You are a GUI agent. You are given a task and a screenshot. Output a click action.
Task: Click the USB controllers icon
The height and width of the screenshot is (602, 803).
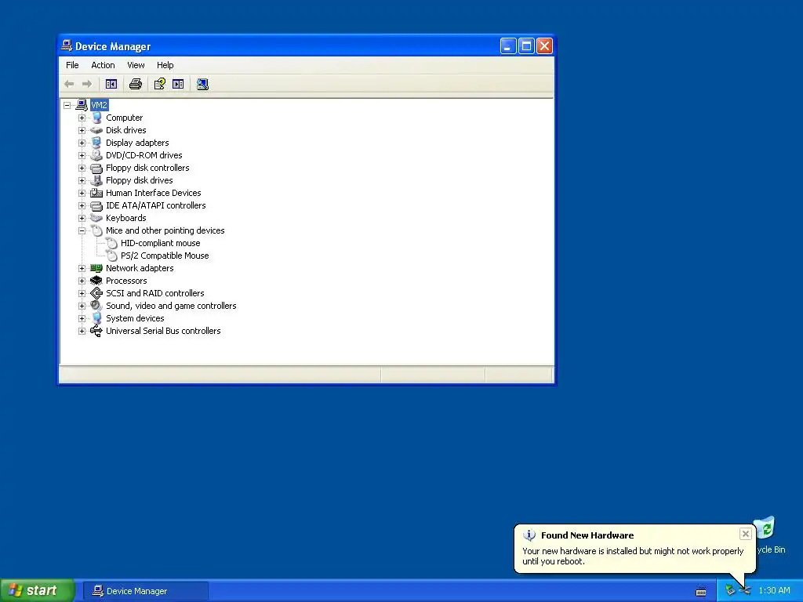pos(96,331)
